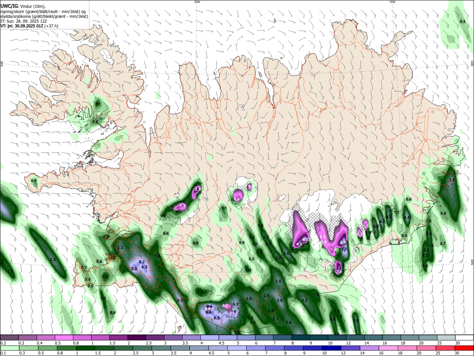Viewport: 474px width, 356px height.
Task: Pick the dusky purple 0.2 swatch in upper legend
Action: [9, 337]
